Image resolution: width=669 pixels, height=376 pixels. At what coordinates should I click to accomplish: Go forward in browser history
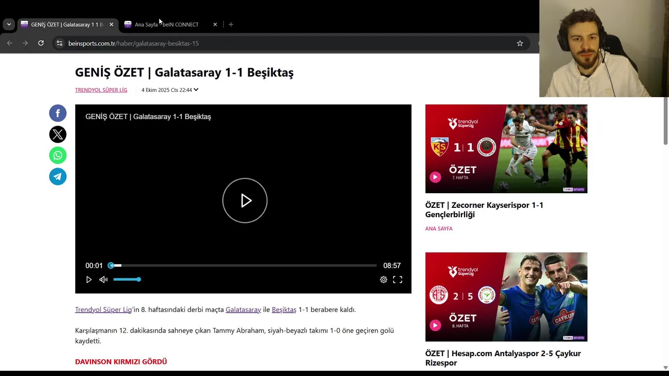point(25,43)
